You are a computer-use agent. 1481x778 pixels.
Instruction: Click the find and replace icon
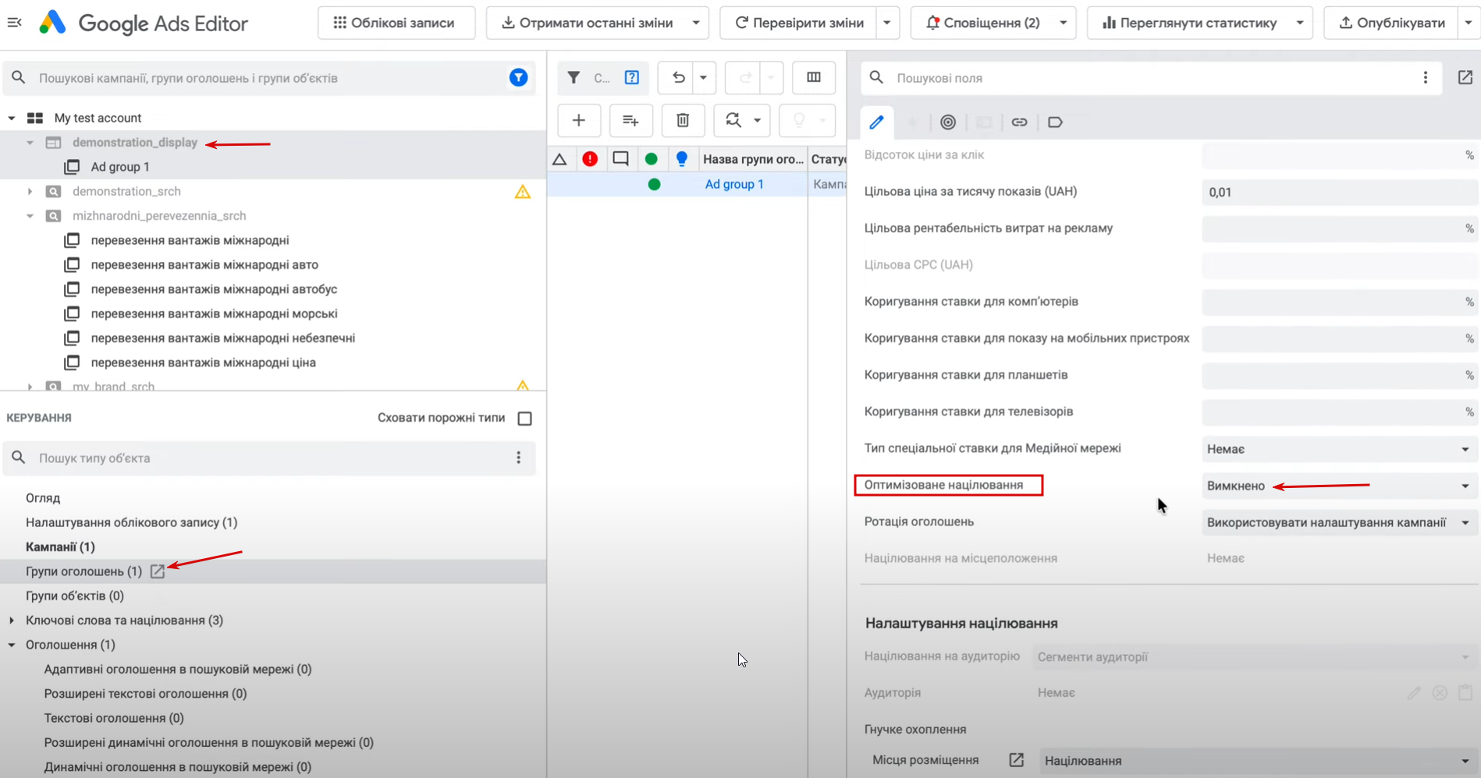click(x=733, y=120)
